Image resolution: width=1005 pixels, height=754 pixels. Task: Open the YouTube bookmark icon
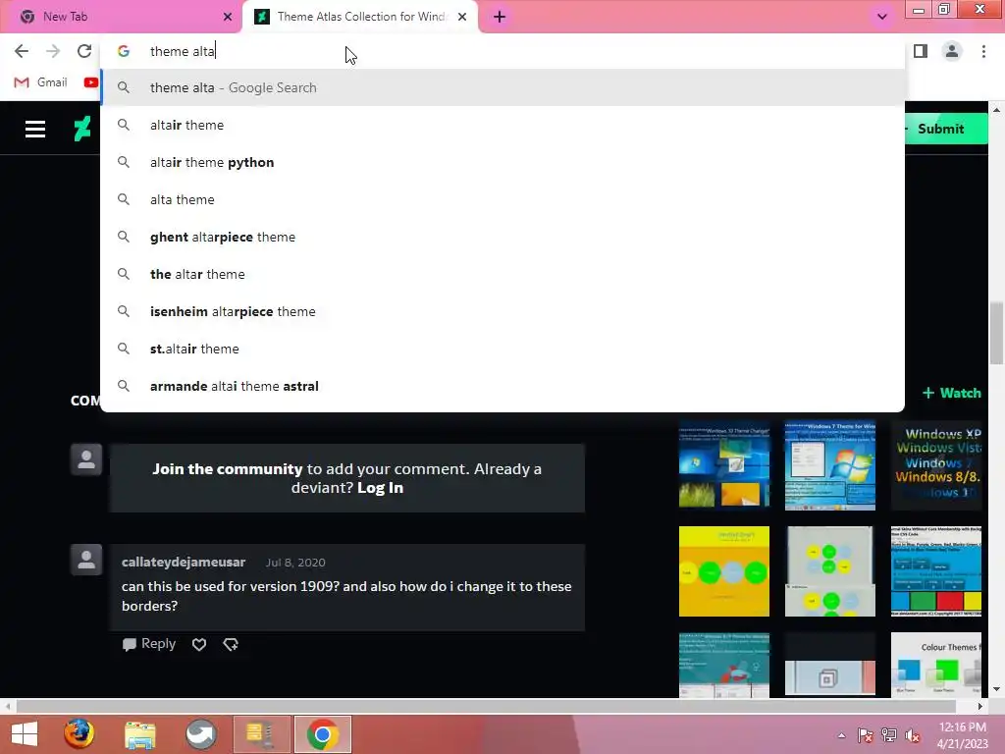[91, 82]
